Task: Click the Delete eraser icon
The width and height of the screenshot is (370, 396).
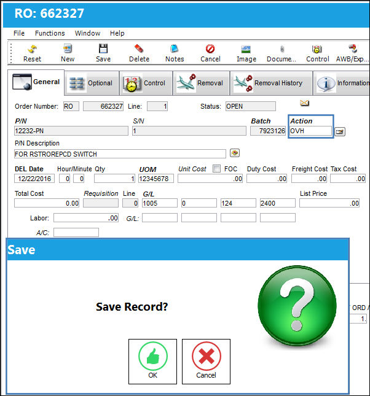Action: click(x=139, y=53)
